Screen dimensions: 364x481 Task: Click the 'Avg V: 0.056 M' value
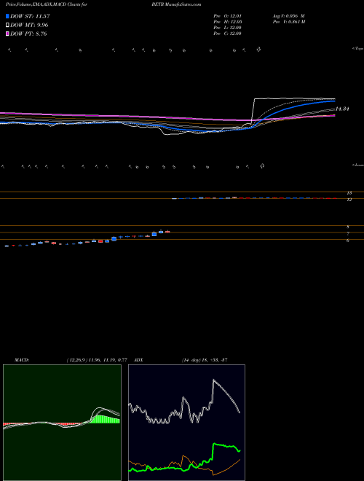click(x=288, y=16)
